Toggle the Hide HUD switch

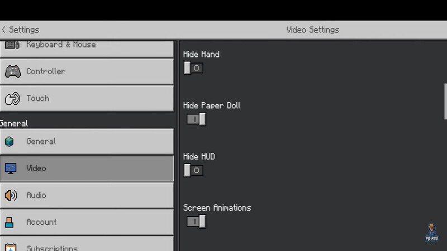[193, 170]
